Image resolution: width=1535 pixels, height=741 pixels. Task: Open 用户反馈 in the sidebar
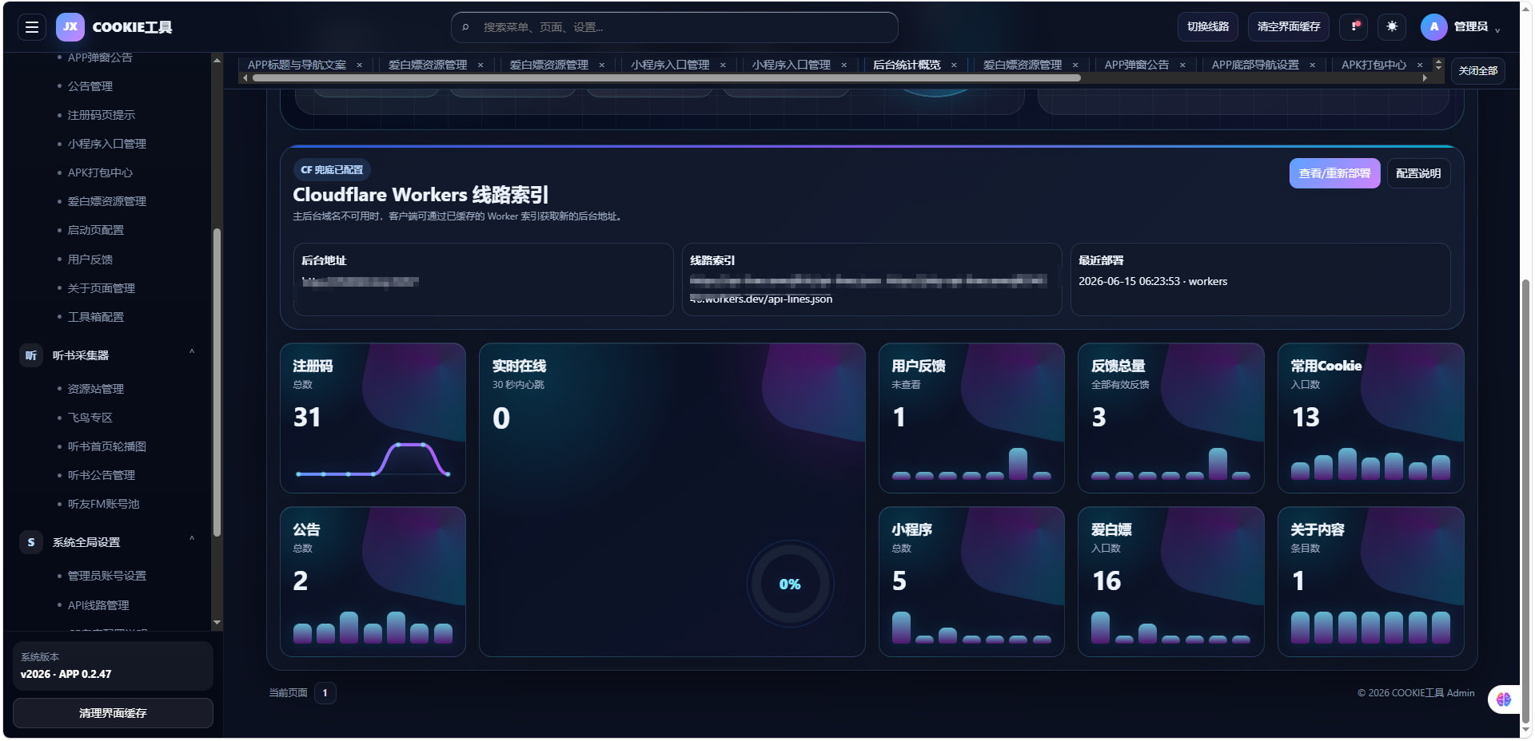coord(90,260)
